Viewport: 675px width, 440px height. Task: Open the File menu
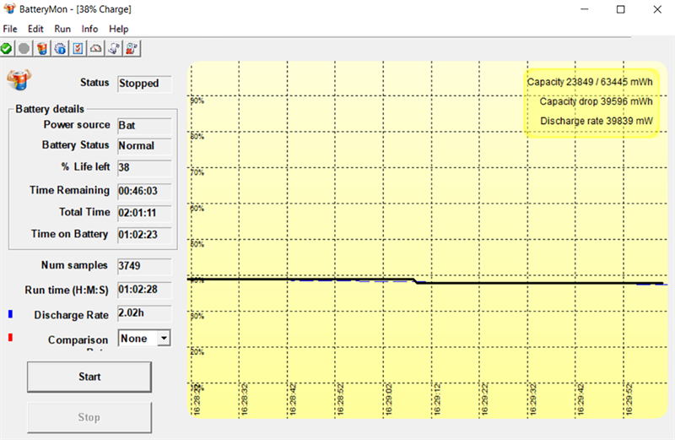[10, 29]
